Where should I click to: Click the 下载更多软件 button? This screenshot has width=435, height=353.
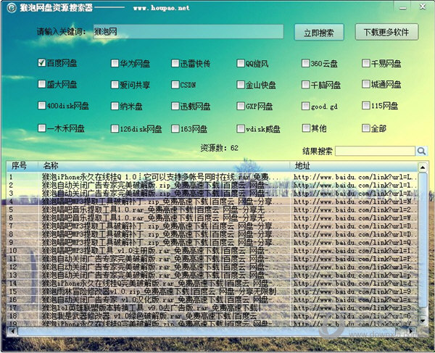386,32
